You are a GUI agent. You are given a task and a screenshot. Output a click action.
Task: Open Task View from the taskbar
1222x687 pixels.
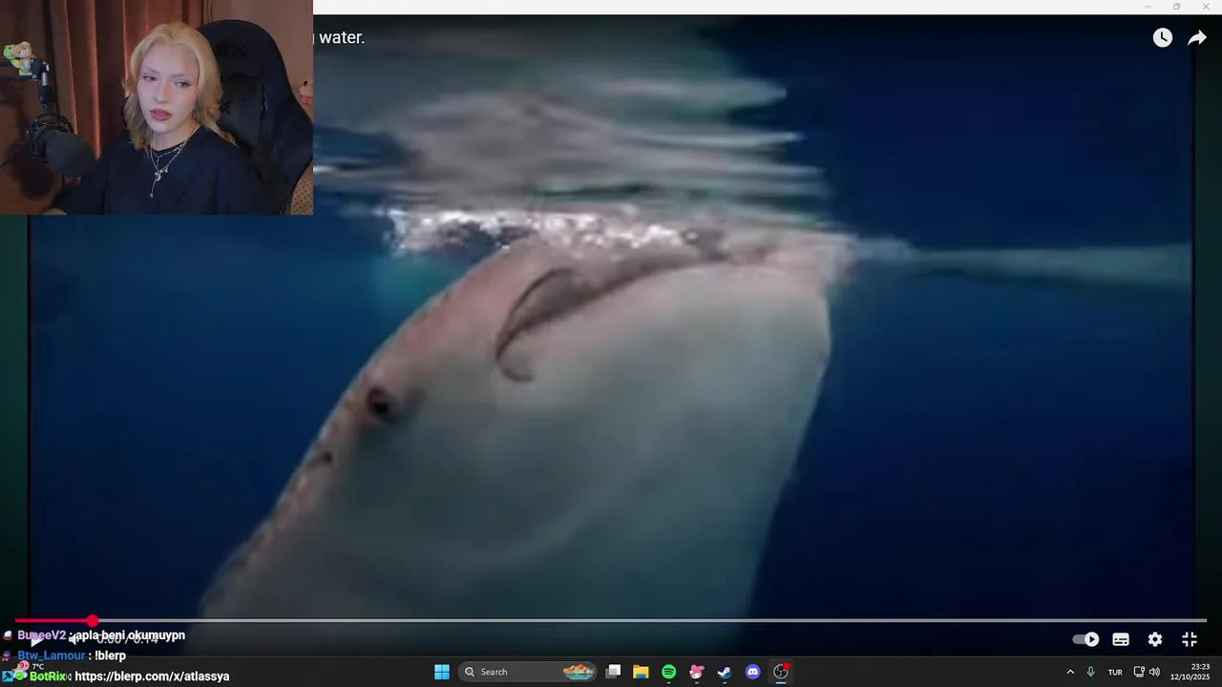[x=614, y=672]
